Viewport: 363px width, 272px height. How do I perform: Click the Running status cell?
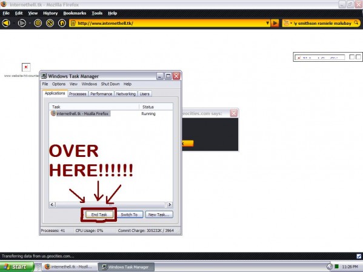pos(148,114)
